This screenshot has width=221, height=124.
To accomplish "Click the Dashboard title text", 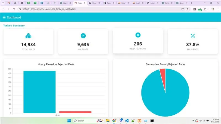I will point(14,17).
